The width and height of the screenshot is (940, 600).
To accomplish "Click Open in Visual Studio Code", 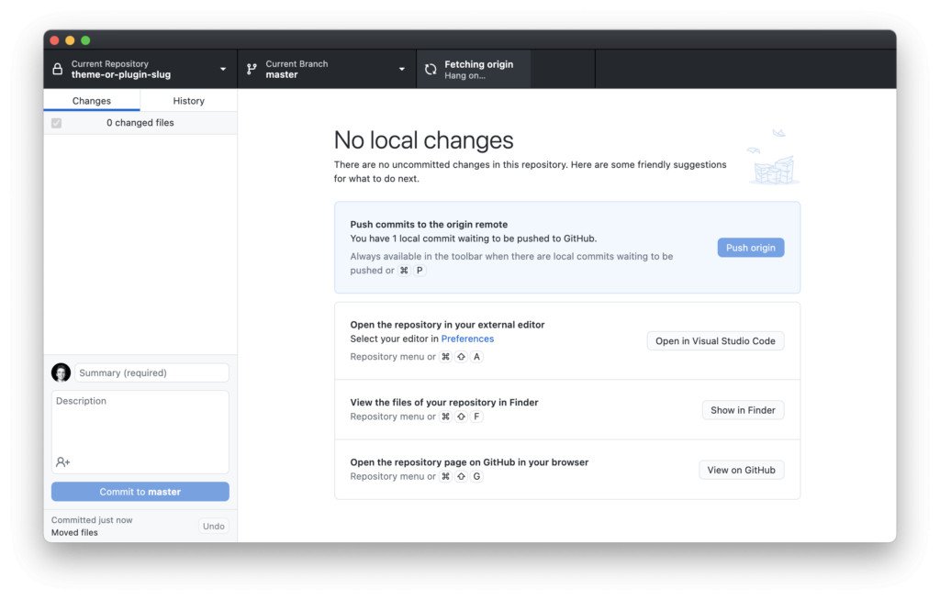I will point(715,341).
